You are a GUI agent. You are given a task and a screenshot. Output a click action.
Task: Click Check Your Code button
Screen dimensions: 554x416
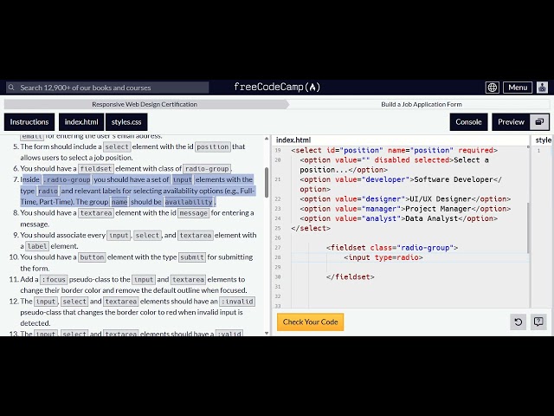(310, 322)
